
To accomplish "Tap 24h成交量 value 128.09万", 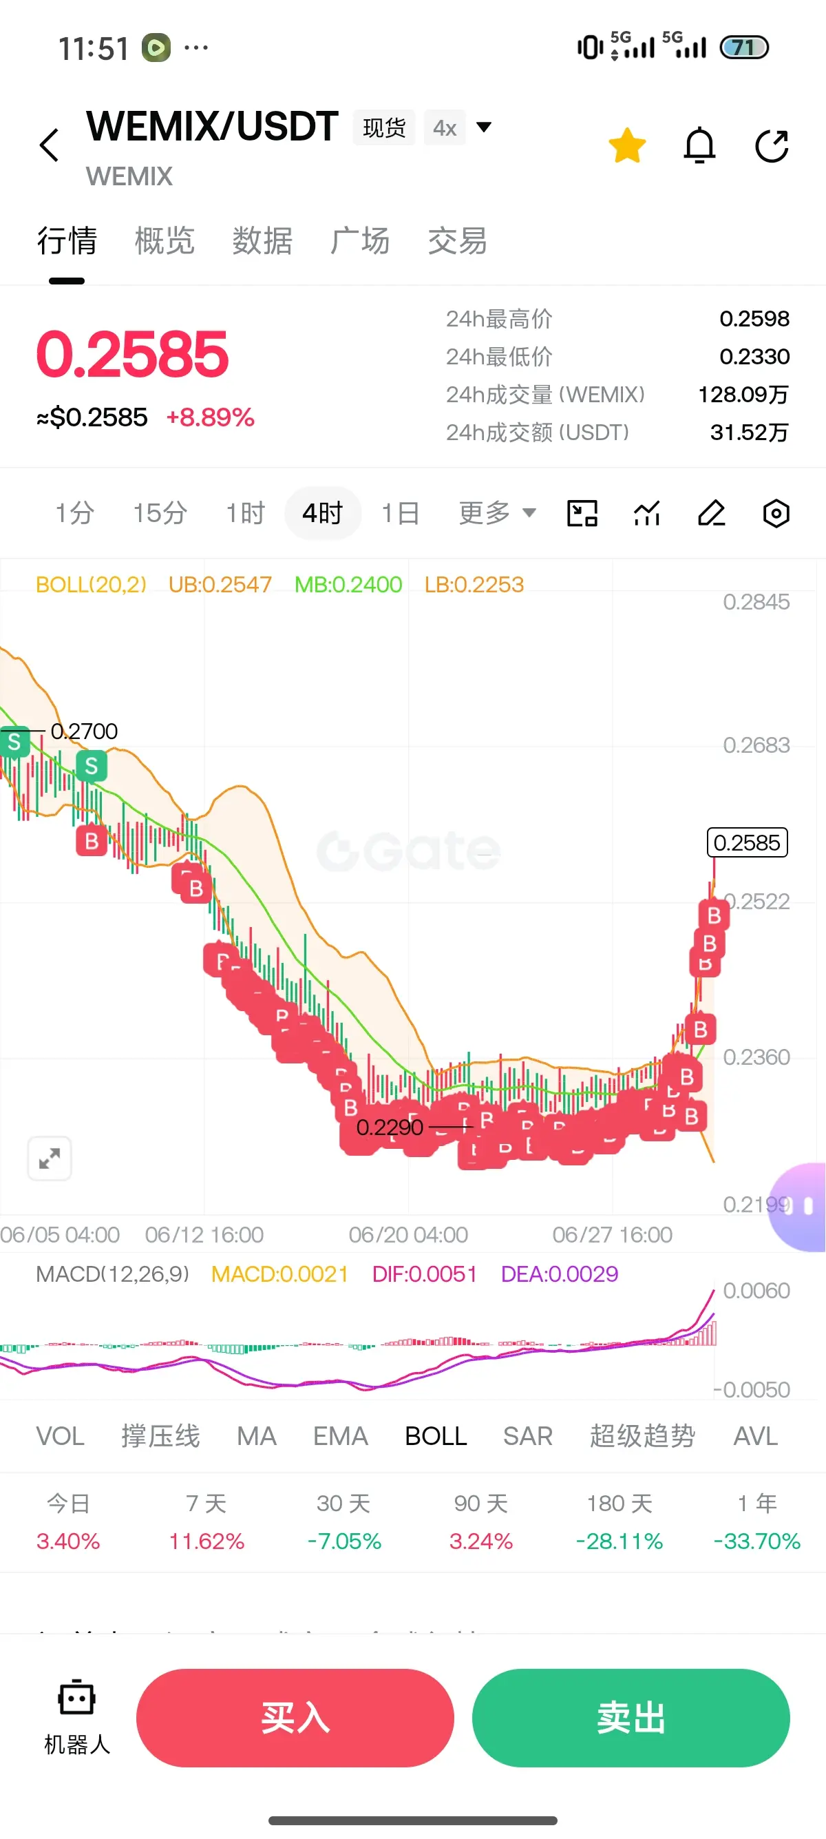I will (x=743, y=394).
